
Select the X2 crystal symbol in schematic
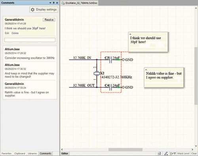click(x=97, y=73)
